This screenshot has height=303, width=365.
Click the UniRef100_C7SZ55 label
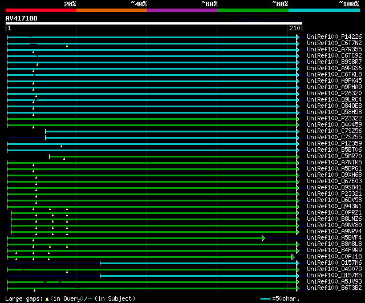pos(334,137)
